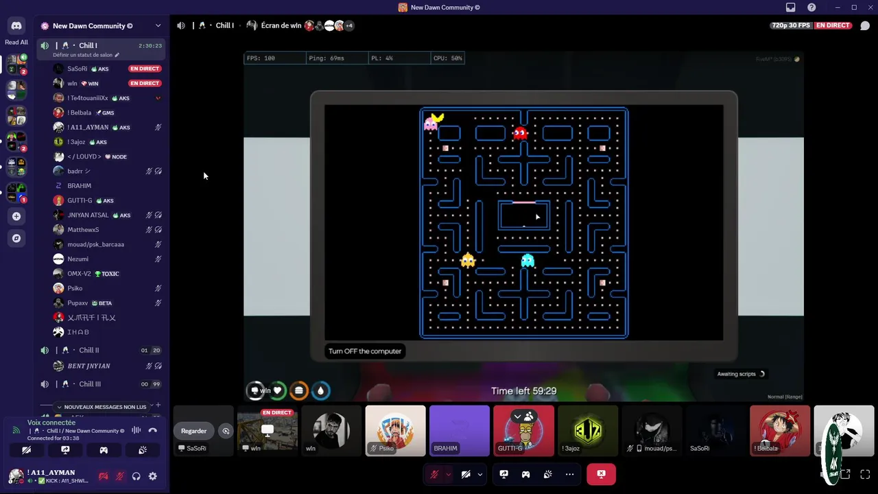Expand New Dawn Community server menu
Screen dimensions: 878x494
pyautogui.click(x=158, y=26)
